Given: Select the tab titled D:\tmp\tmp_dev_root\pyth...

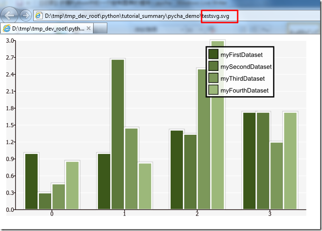Looking at the screenshot, I should click(47, 28).
